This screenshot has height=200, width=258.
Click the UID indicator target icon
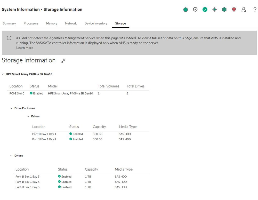[x=195, y=10]
